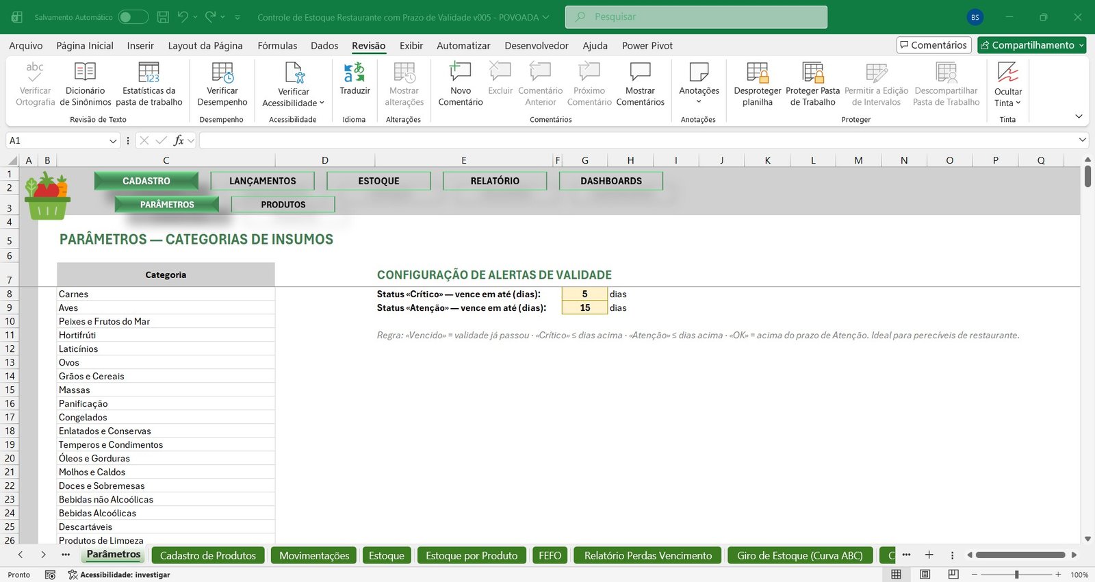
Task: Expand the workbook file name dropdown
Action: 545,17
